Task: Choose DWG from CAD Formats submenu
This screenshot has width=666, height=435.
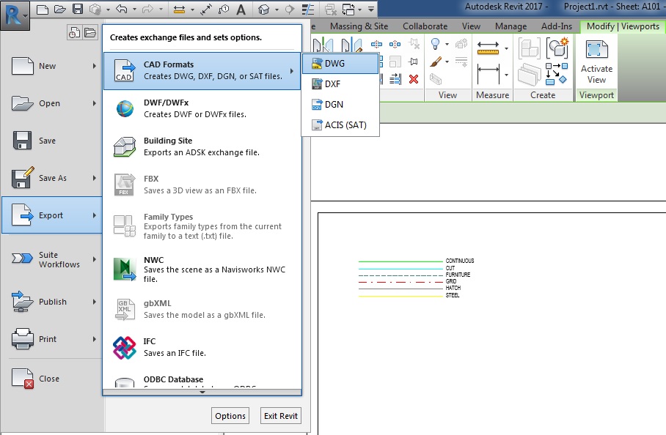Action: [340, 64]
